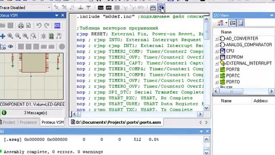This screenshot has height=155, width=275.
Task: Toggle I/O View flat list display mode button
Action: click(x=241, y=23)
